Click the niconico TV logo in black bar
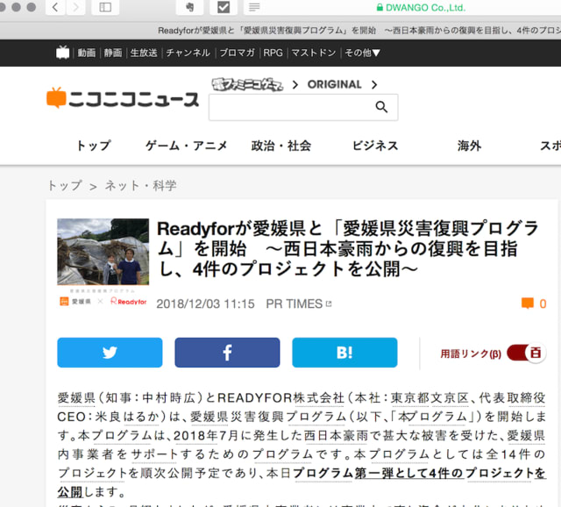 pyautogui.click(x=62, y=53)
